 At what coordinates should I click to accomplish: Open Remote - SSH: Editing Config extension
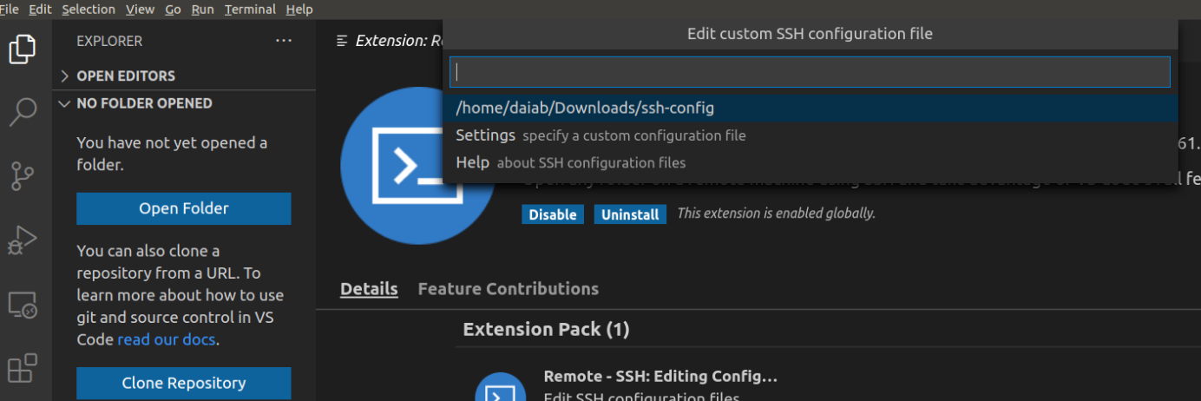[660, 377]
